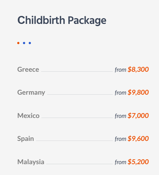The height and width of the screenshot is (175, 159).
Task: Select the middle blue pagination dot
Action: (x=24, y=43)
